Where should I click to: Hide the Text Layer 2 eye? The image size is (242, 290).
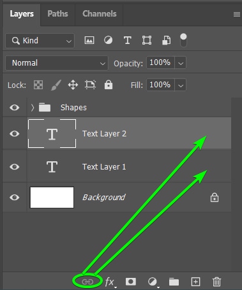[x=15, y=134]
